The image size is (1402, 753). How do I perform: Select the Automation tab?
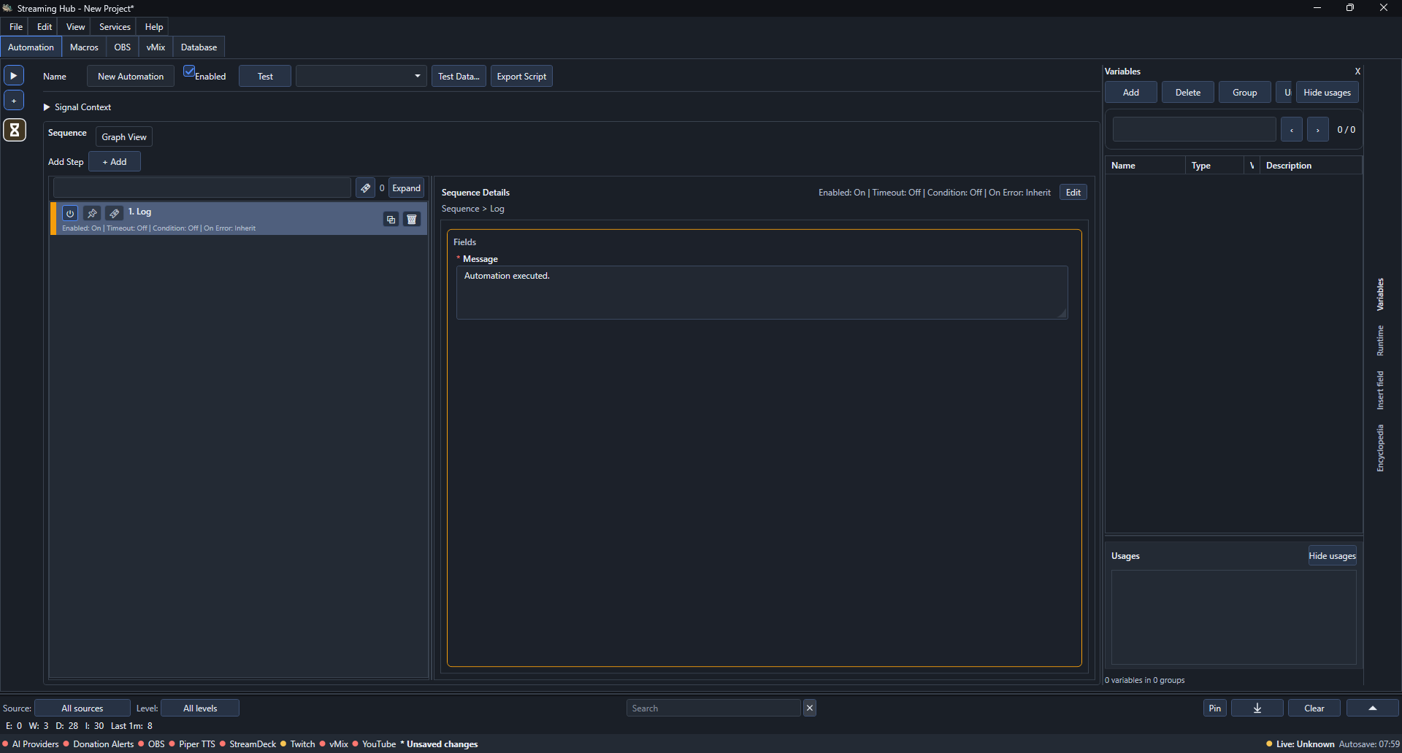pyautogui.click(x=31, y=47)
